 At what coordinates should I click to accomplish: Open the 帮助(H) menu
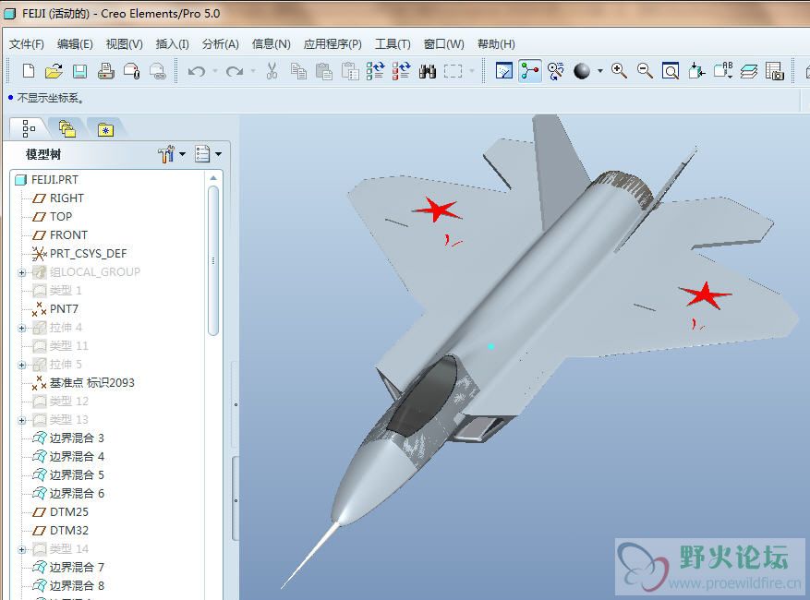pos(496,44)
